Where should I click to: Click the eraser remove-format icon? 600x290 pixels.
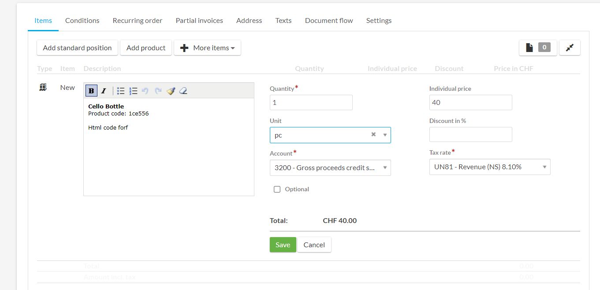click(x=183, y=91)
